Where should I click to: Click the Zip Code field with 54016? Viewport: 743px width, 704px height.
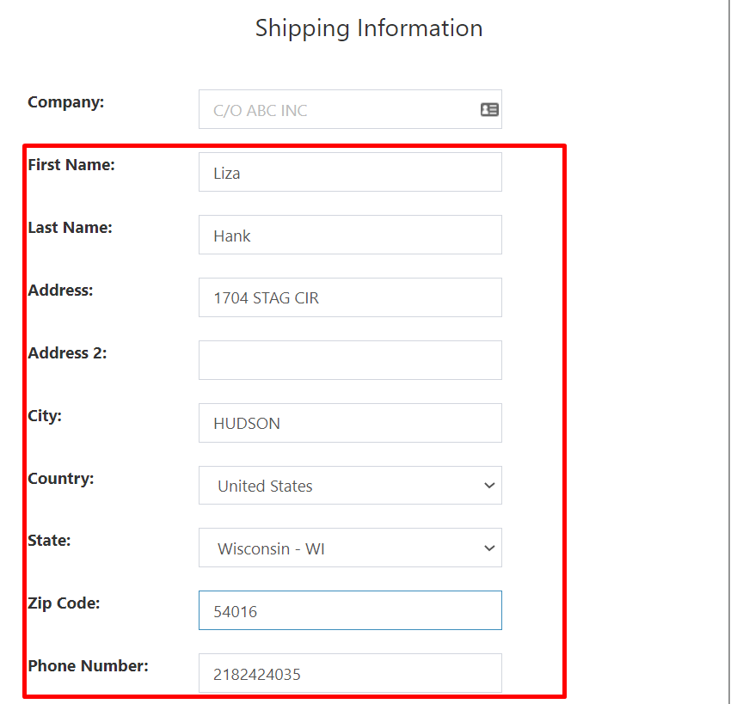[x=350, y=611]
